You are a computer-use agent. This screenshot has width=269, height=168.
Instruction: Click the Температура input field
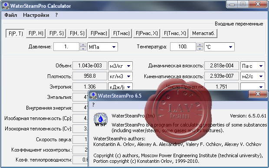click(x=183, y=47)
